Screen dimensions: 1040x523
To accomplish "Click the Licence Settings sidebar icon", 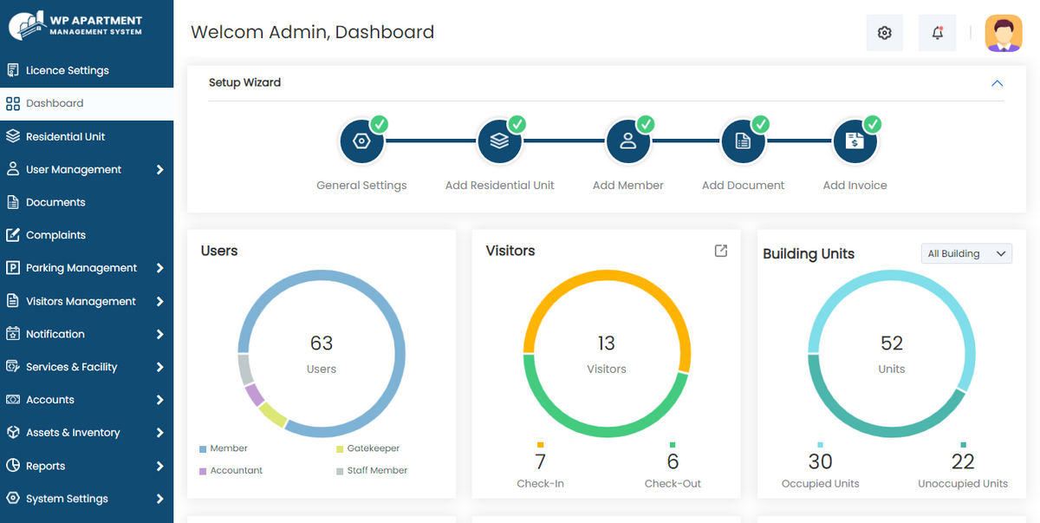I will tap(13, 70).
